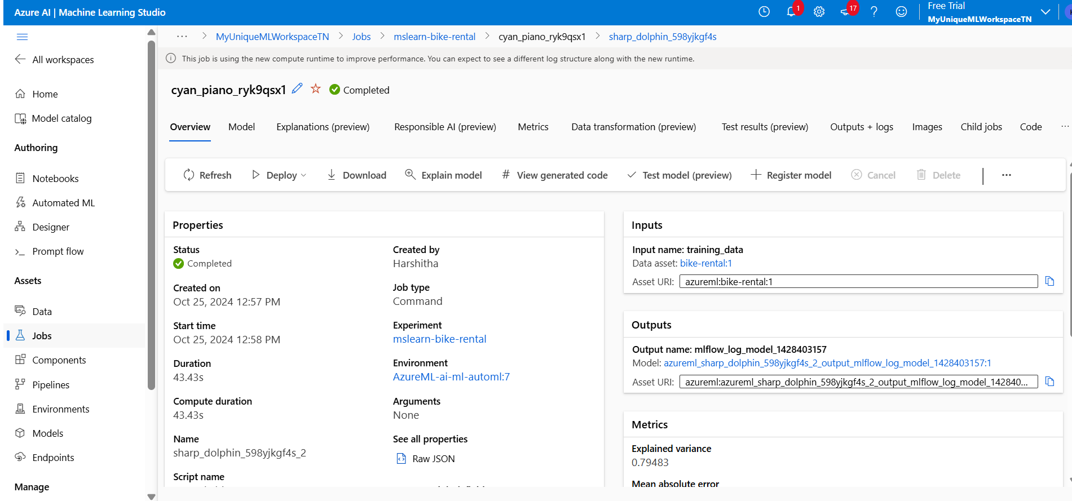The width and height of the screenshot is (1072, 501).
Task: Open AzureML-ai-ml-automl:7 environment link
Action: [x=451, y=377]
